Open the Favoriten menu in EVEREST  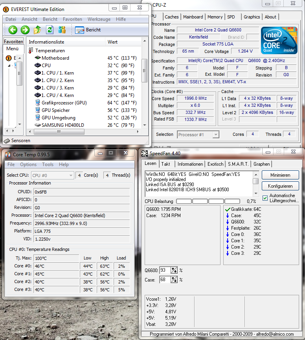click(x=72, y=19)
